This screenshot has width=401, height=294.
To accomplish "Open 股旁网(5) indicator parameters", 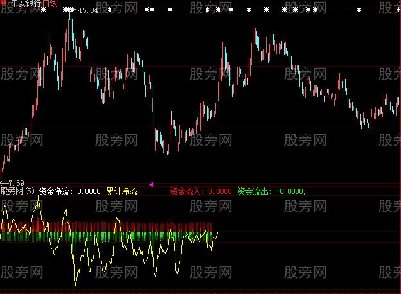I will 18,191.
